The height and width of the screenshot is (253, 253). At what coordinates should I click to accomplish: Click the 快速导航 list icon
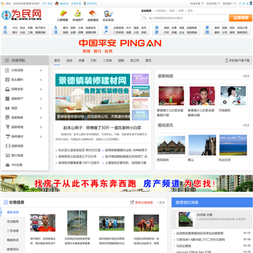(x=7, y=60)
